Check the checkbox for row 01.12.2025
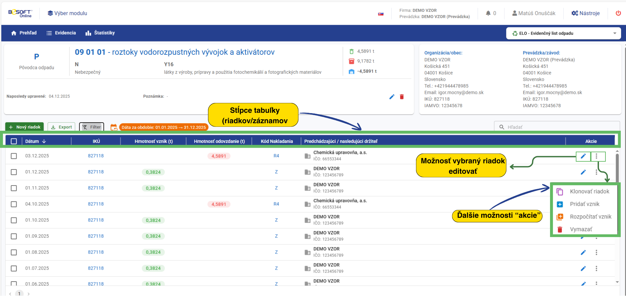626x296 pixels. pos(14,172)
